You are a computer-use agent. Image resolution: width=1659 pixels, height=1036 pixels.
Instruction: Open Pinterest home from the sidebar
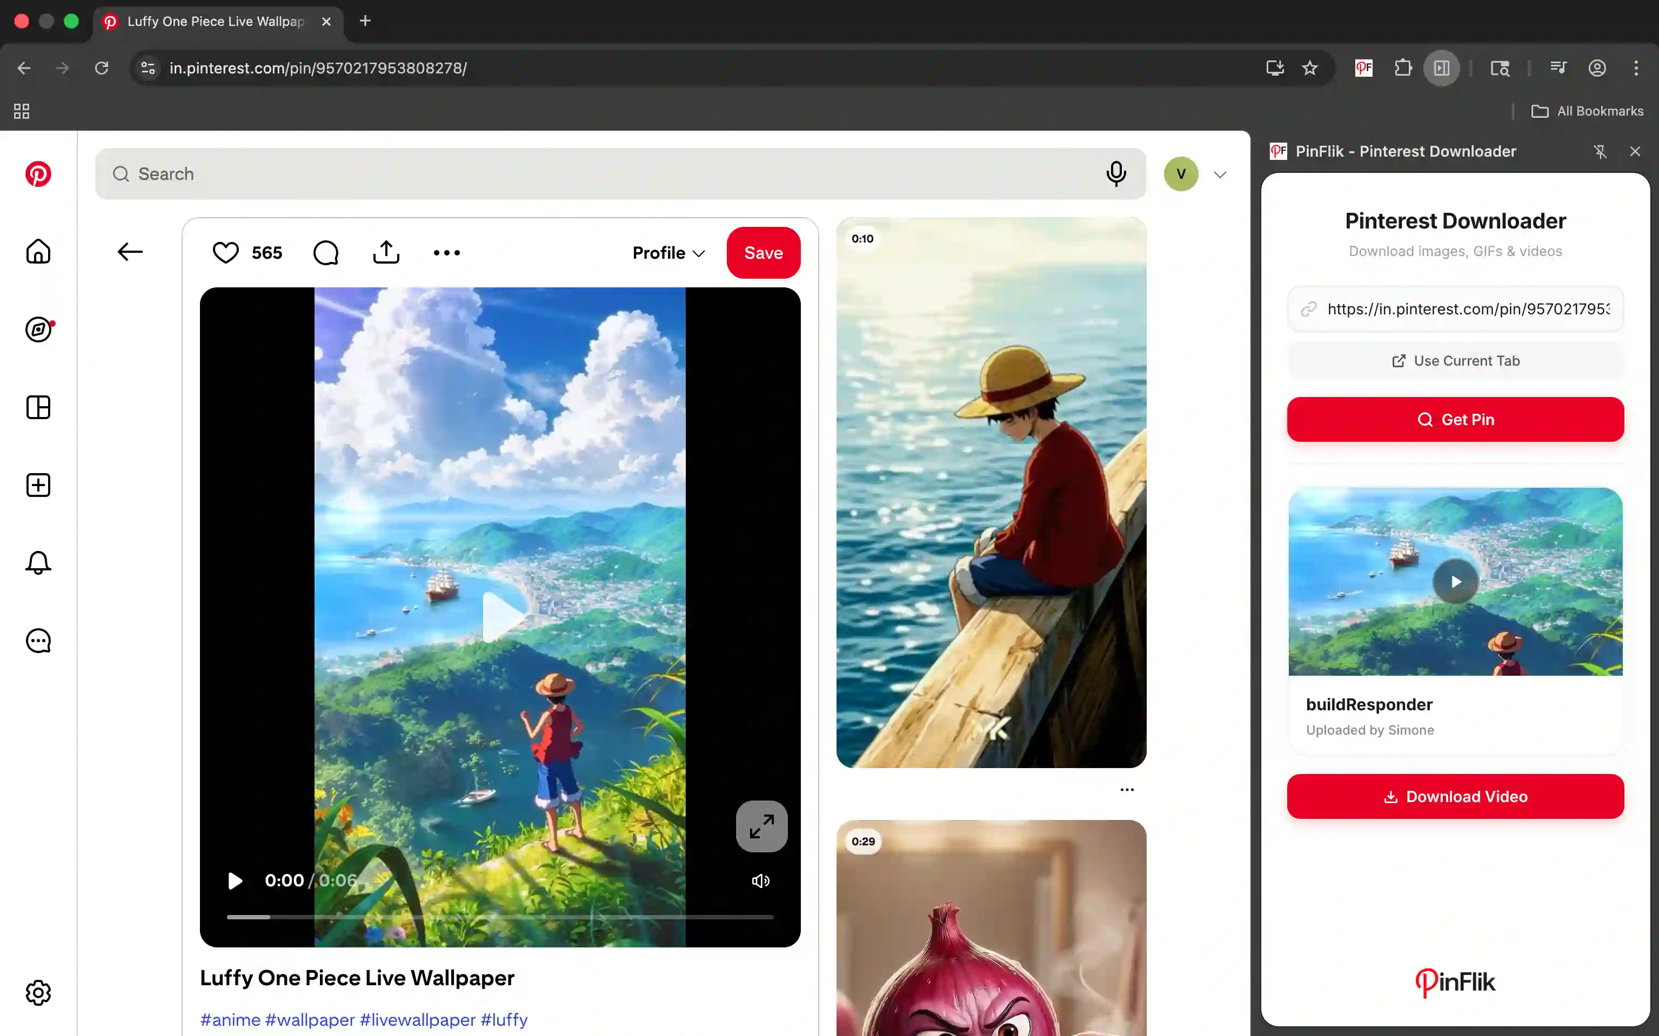38,252
